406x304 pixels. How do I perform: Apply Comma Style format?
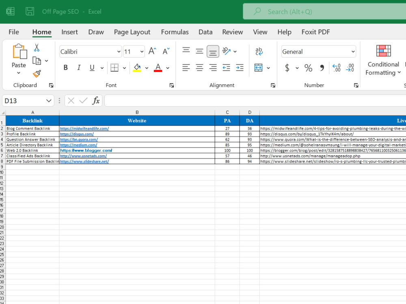pyautogui.click(x=322, y=68)
